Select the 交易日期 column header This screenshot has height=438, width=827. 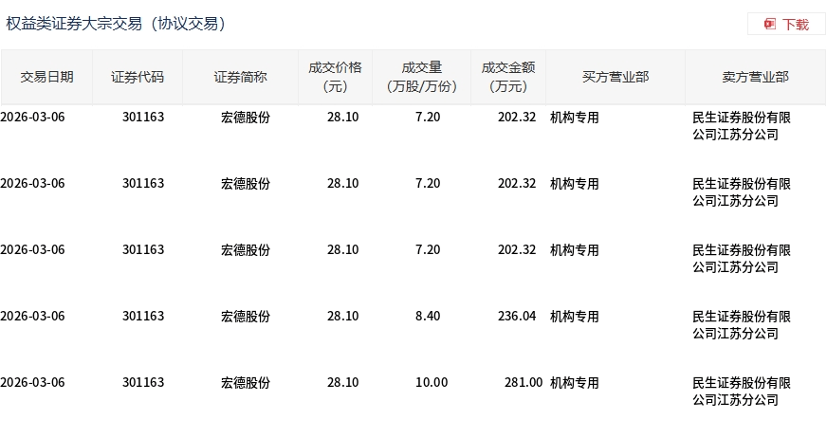pyautogui.click(x=46, y=77)
